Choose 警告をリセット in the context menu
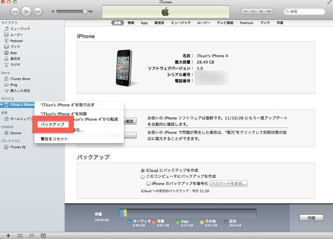Image resolution: width=333 pixels, height=239 pixels. click(x=79, y=139)
